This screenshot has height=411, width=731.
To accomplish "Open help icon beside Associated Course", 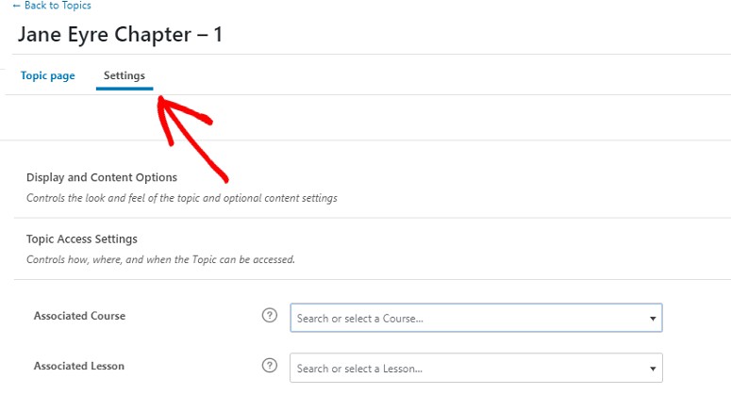I will [269, 316].
